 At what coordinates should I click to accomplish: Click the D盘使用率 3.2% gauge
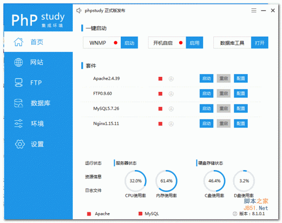244,181
